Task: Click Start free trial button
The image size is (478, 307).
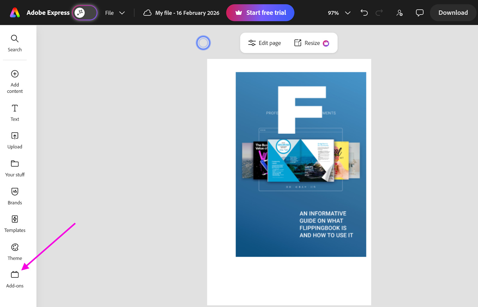Action: tap(260, 13)
